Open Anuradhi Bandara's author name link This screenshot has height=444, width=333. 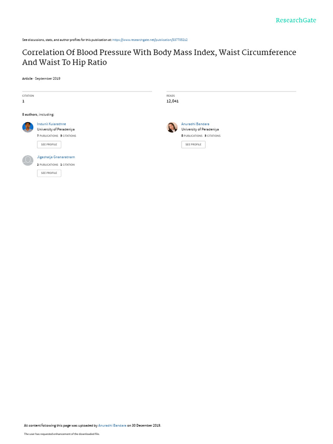pos(195,124)
